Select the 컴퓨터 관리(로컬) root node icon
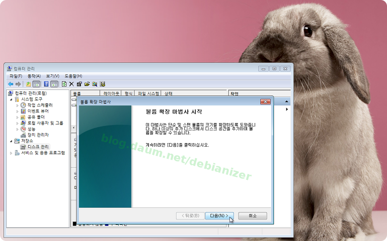Image resolution: width=387 pixels, height=241 pixels. tap(11, 93)
